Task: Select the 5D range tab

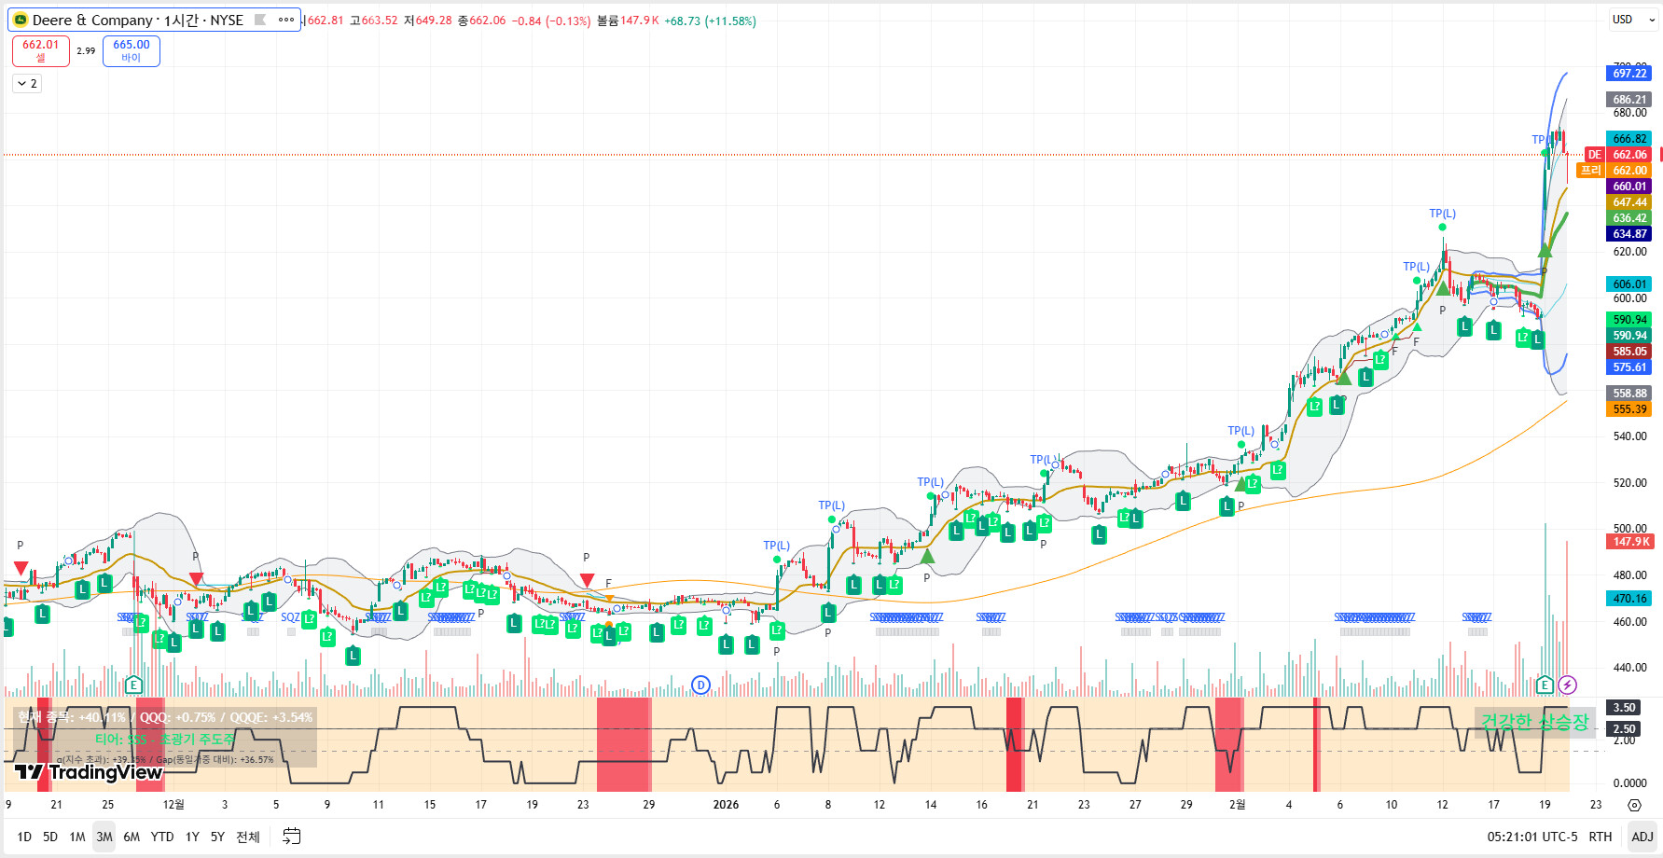Action: click(x=50, y=837)
